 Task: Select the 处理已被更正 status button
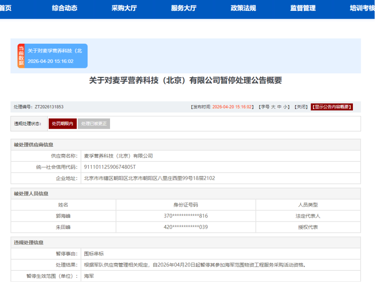tap(94, 124)
